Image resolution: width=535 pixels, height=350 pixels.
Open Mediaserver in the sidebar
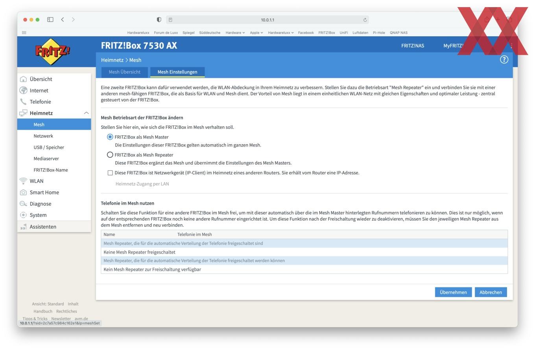point(46,159)
